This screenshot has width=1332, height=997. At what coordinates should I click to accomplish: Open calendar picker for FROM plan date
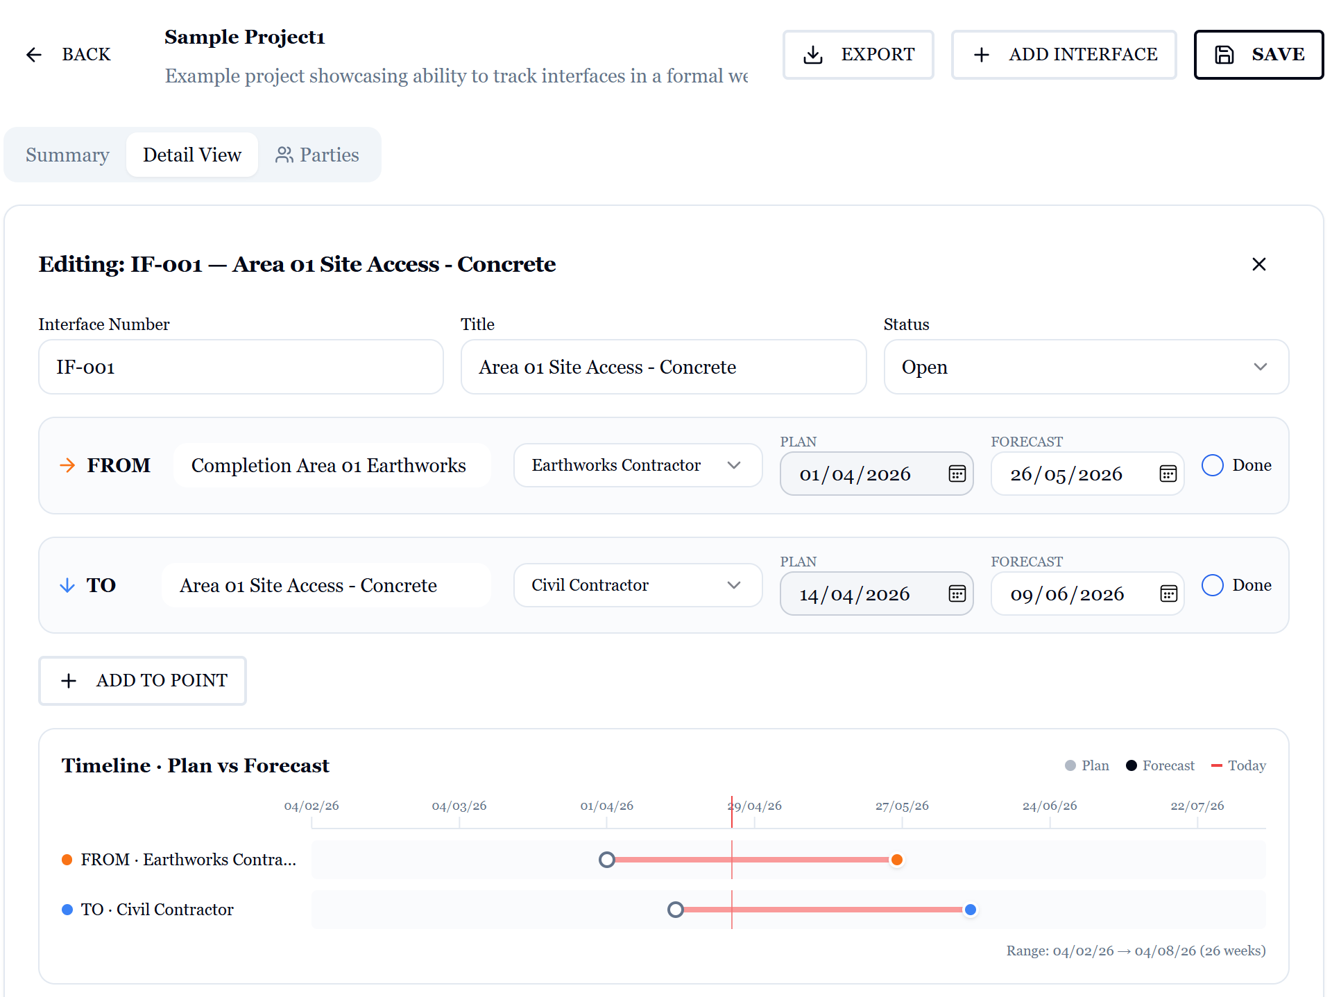(x=957, y=474)
